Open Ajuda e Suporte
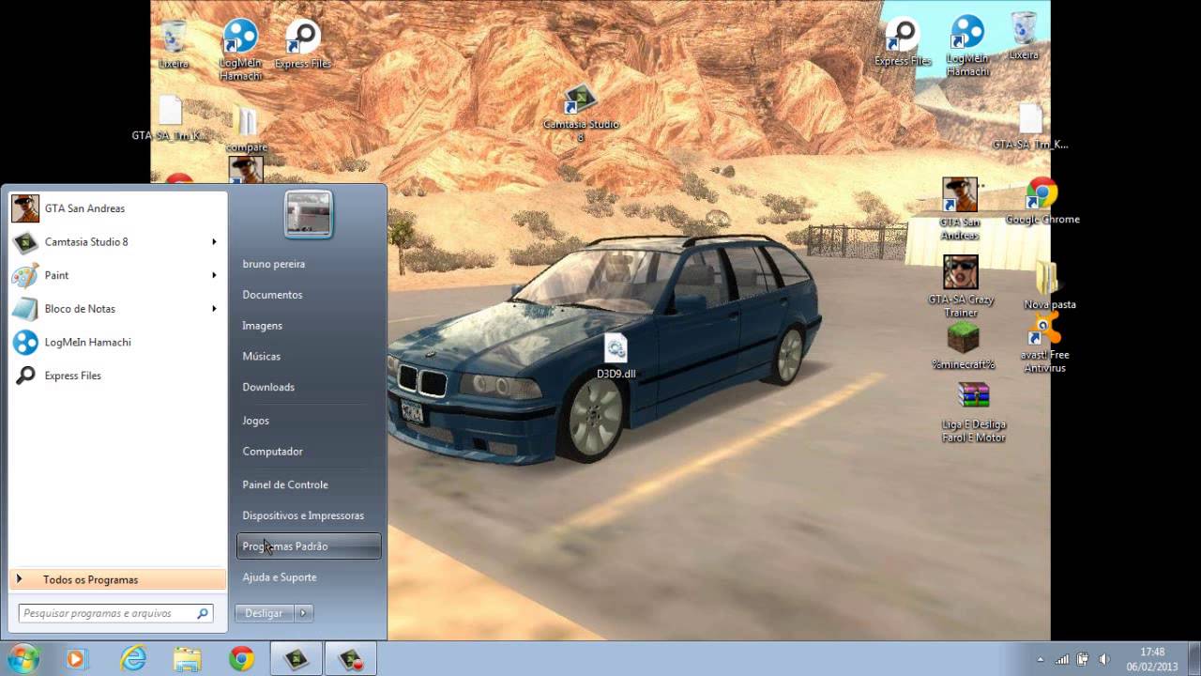Screen dimensions: 1201x676 309,577
